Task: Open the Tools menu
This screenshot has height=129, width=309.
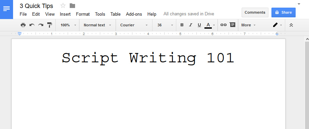Action: point(100,14)
